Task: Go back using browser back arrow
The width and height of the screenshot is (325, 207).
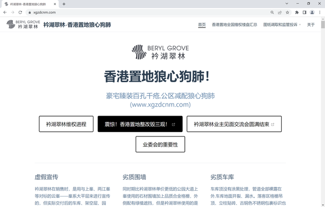Action: click(5, 12)
